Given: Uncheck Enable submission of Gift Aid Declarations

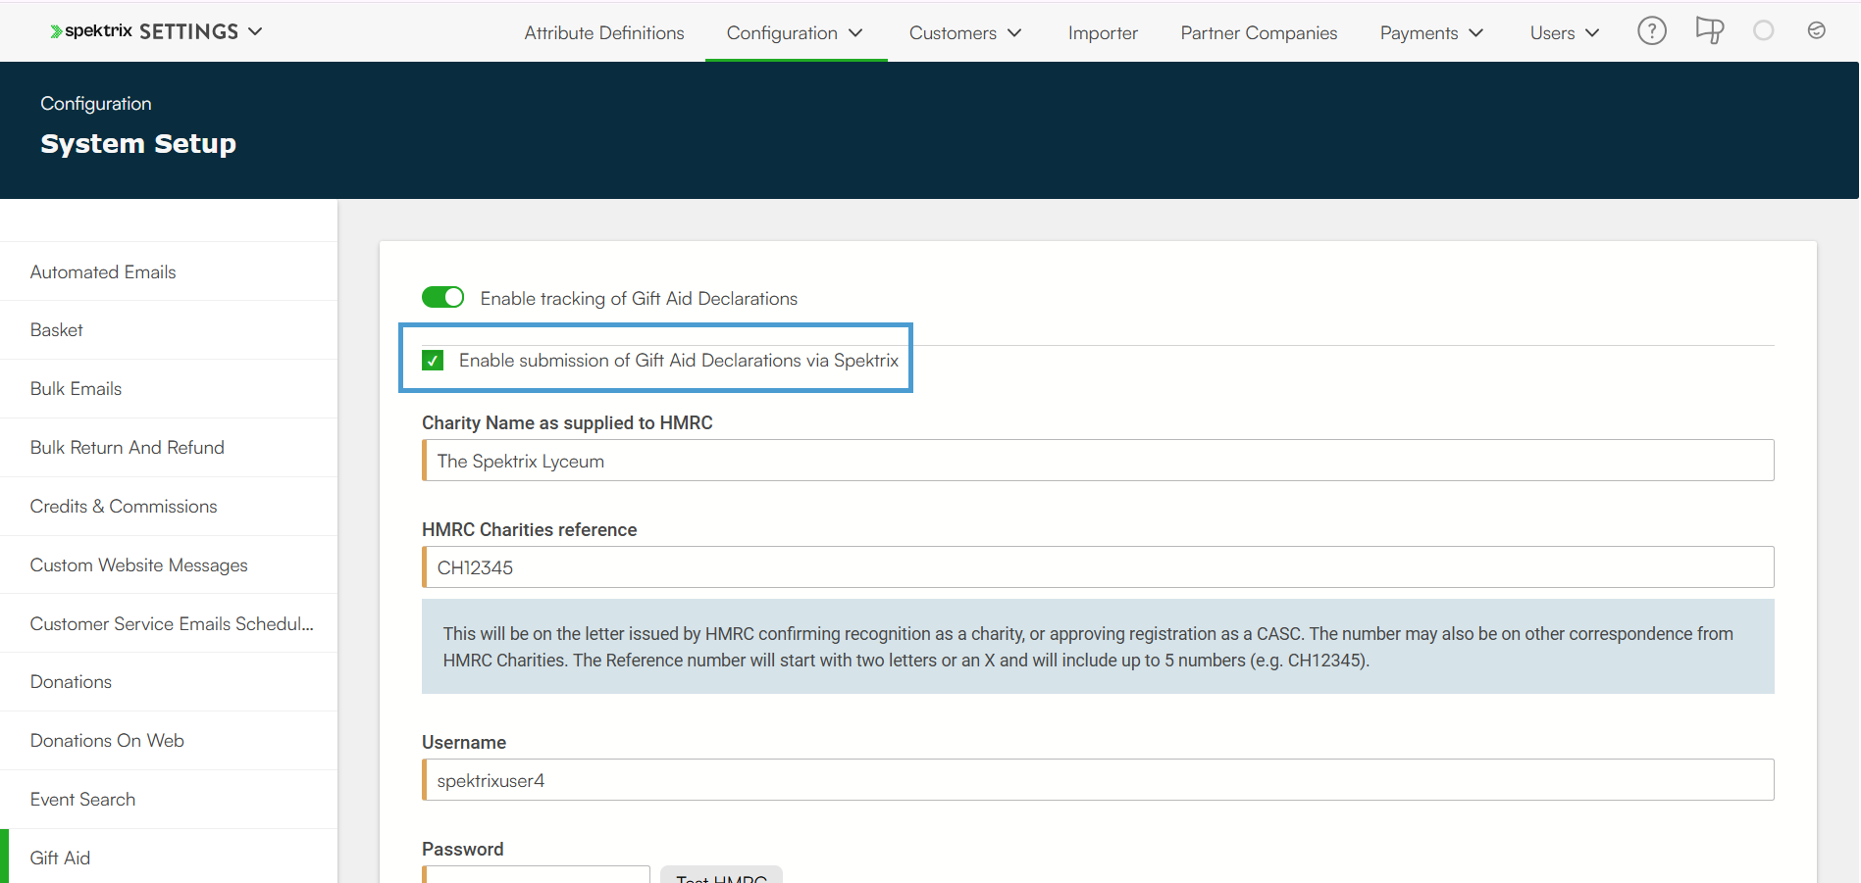Looking at the screenshot, I should pos(433,361).
